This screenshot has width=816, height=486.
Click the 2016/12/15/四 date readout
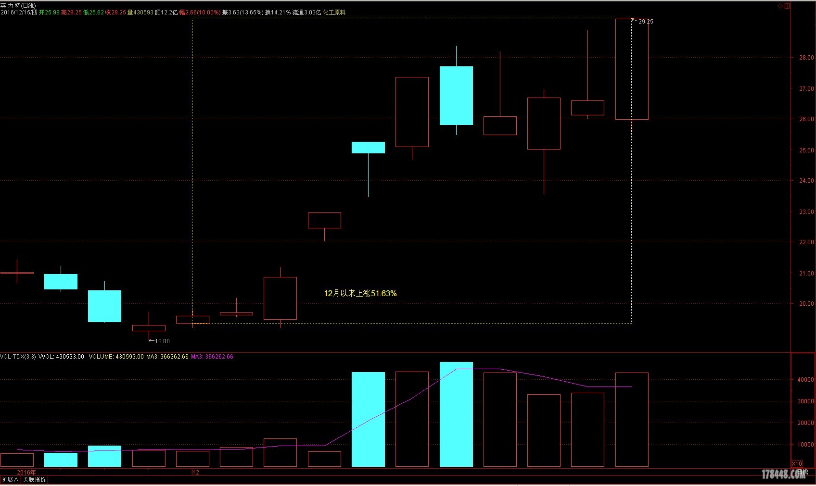coord(19,12)
